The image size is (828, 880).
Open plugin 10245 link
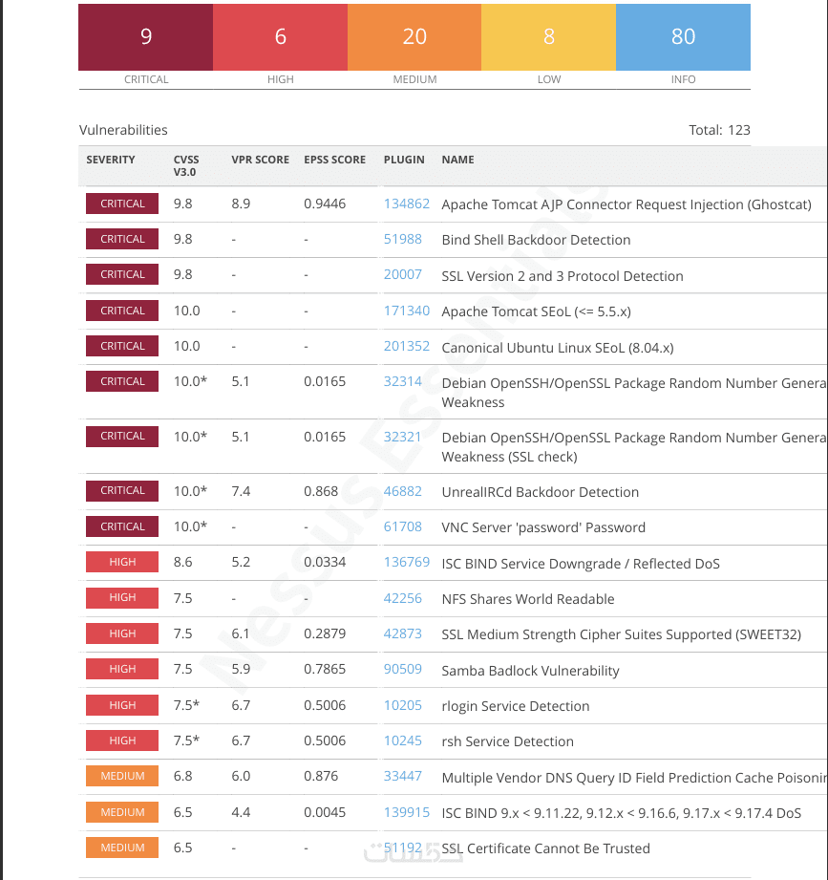(x=402, y=740)
